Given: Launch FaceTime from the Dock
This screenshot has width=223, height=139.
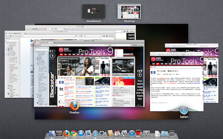Looking at the screenshot, I should (103, 133).
